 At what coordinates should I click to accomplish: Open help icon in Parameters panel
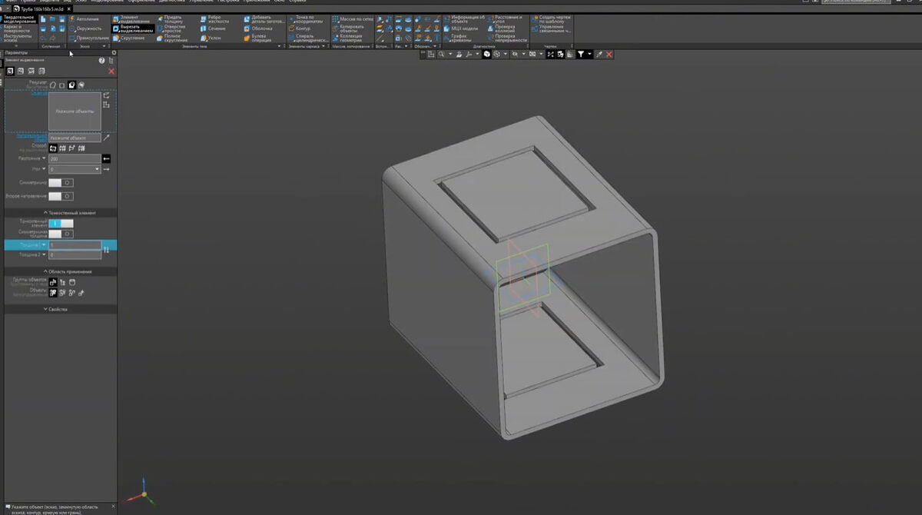coord(101,60)
